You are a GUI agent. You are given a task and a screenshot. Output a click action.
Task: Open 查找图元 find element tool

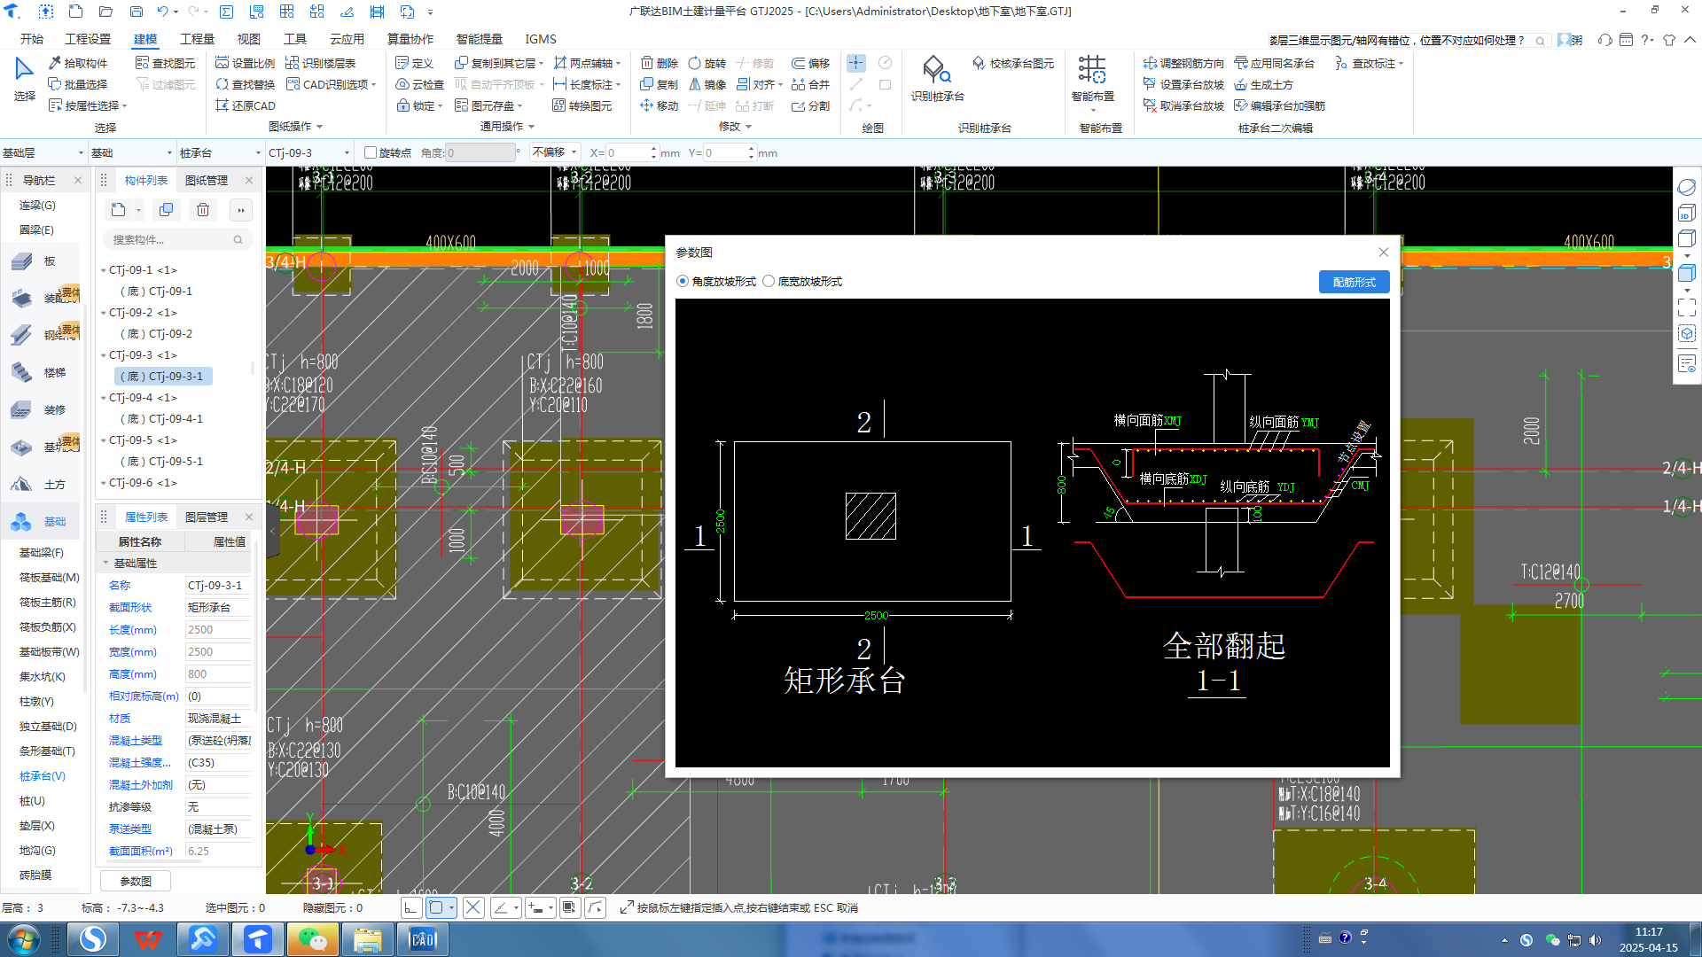tap(166, 63)
